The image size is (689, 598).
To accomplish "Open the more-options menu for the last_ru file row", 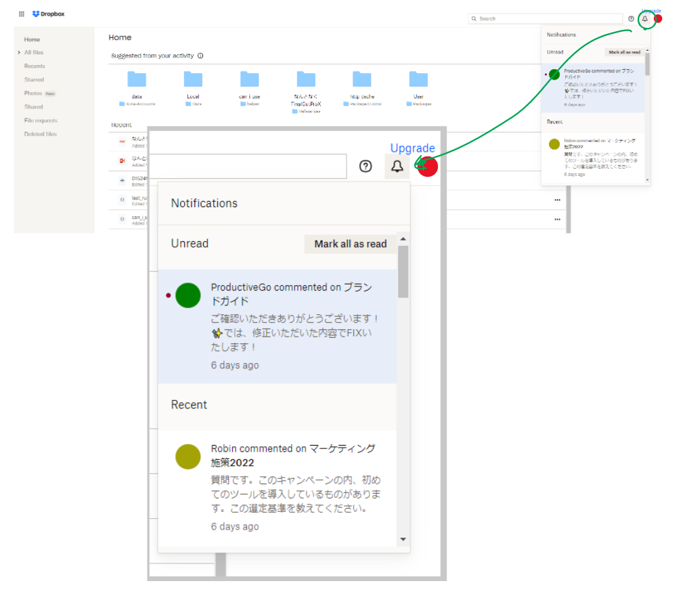I will pyautogui.click(x=557, y=200).
